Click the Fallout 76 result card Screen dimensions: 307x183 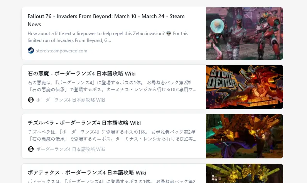152,34
